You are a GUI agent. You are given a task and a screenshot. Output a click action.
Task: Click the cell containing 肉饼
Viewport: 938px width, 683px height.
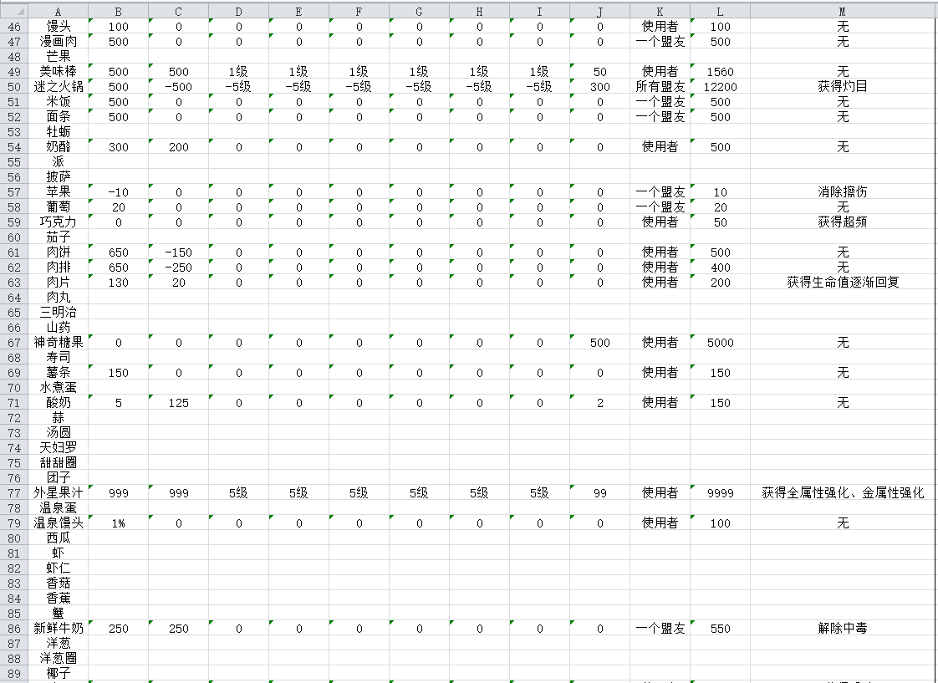pyautogui.click(x=58, y=252)
